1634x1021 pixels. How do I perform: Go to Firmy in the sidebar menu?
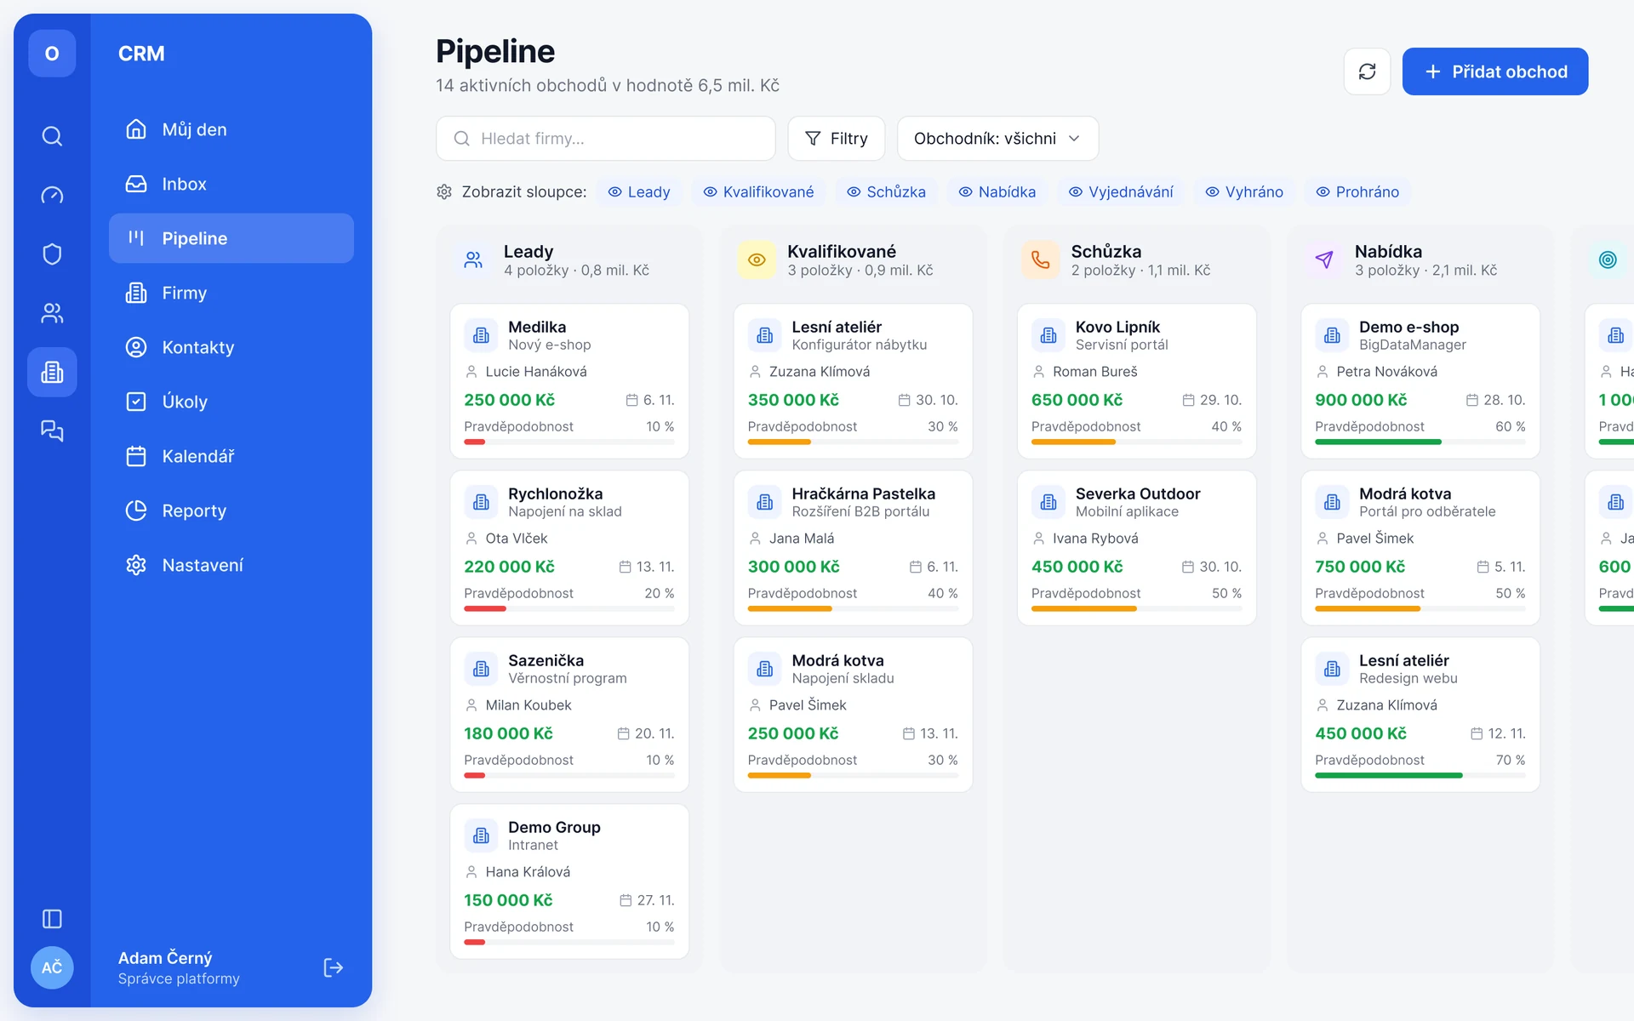point(231,293)
